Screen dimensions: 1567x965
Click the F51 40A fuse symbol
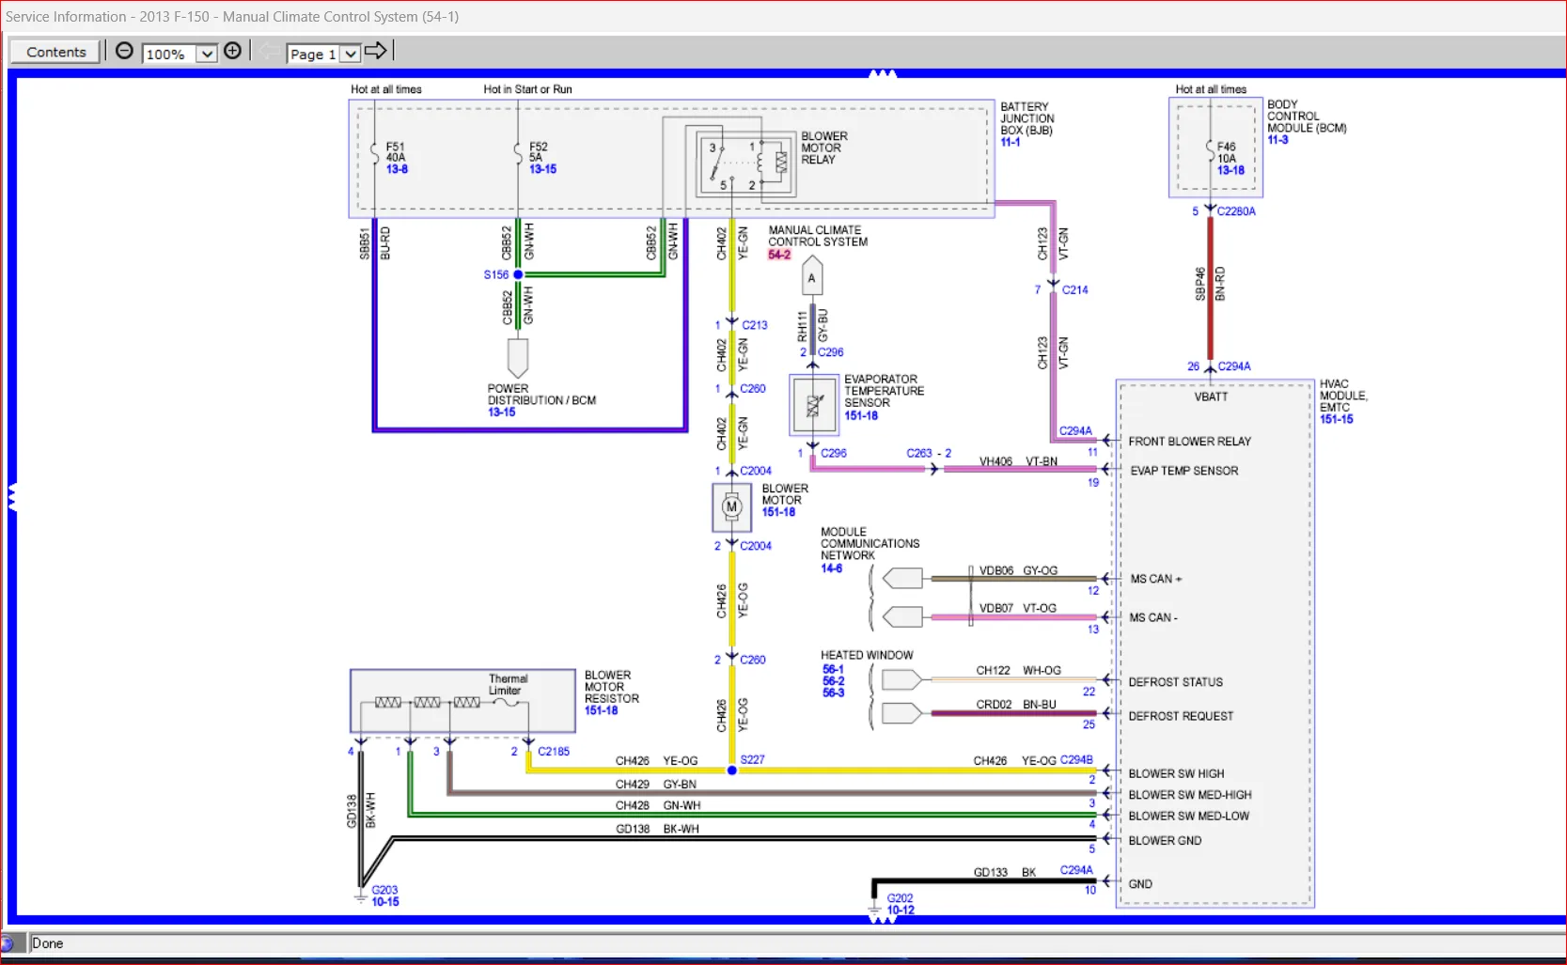(x=375, y=152)
